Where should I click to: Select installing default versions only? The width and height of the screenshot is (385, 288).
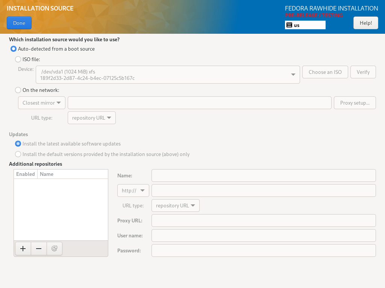click(x=18, y=154)
